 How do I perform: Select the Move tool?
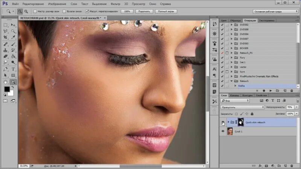coord(13,25)
